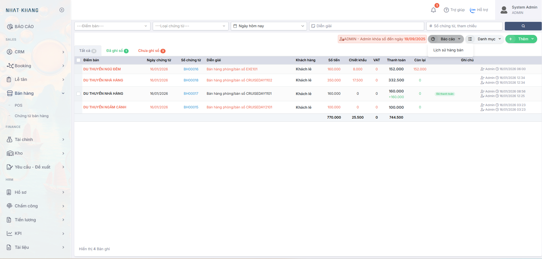The height and width of the screenshot is (259, 542).
Task: Open the Loại chứng từ dropdown
Action: 191,26
